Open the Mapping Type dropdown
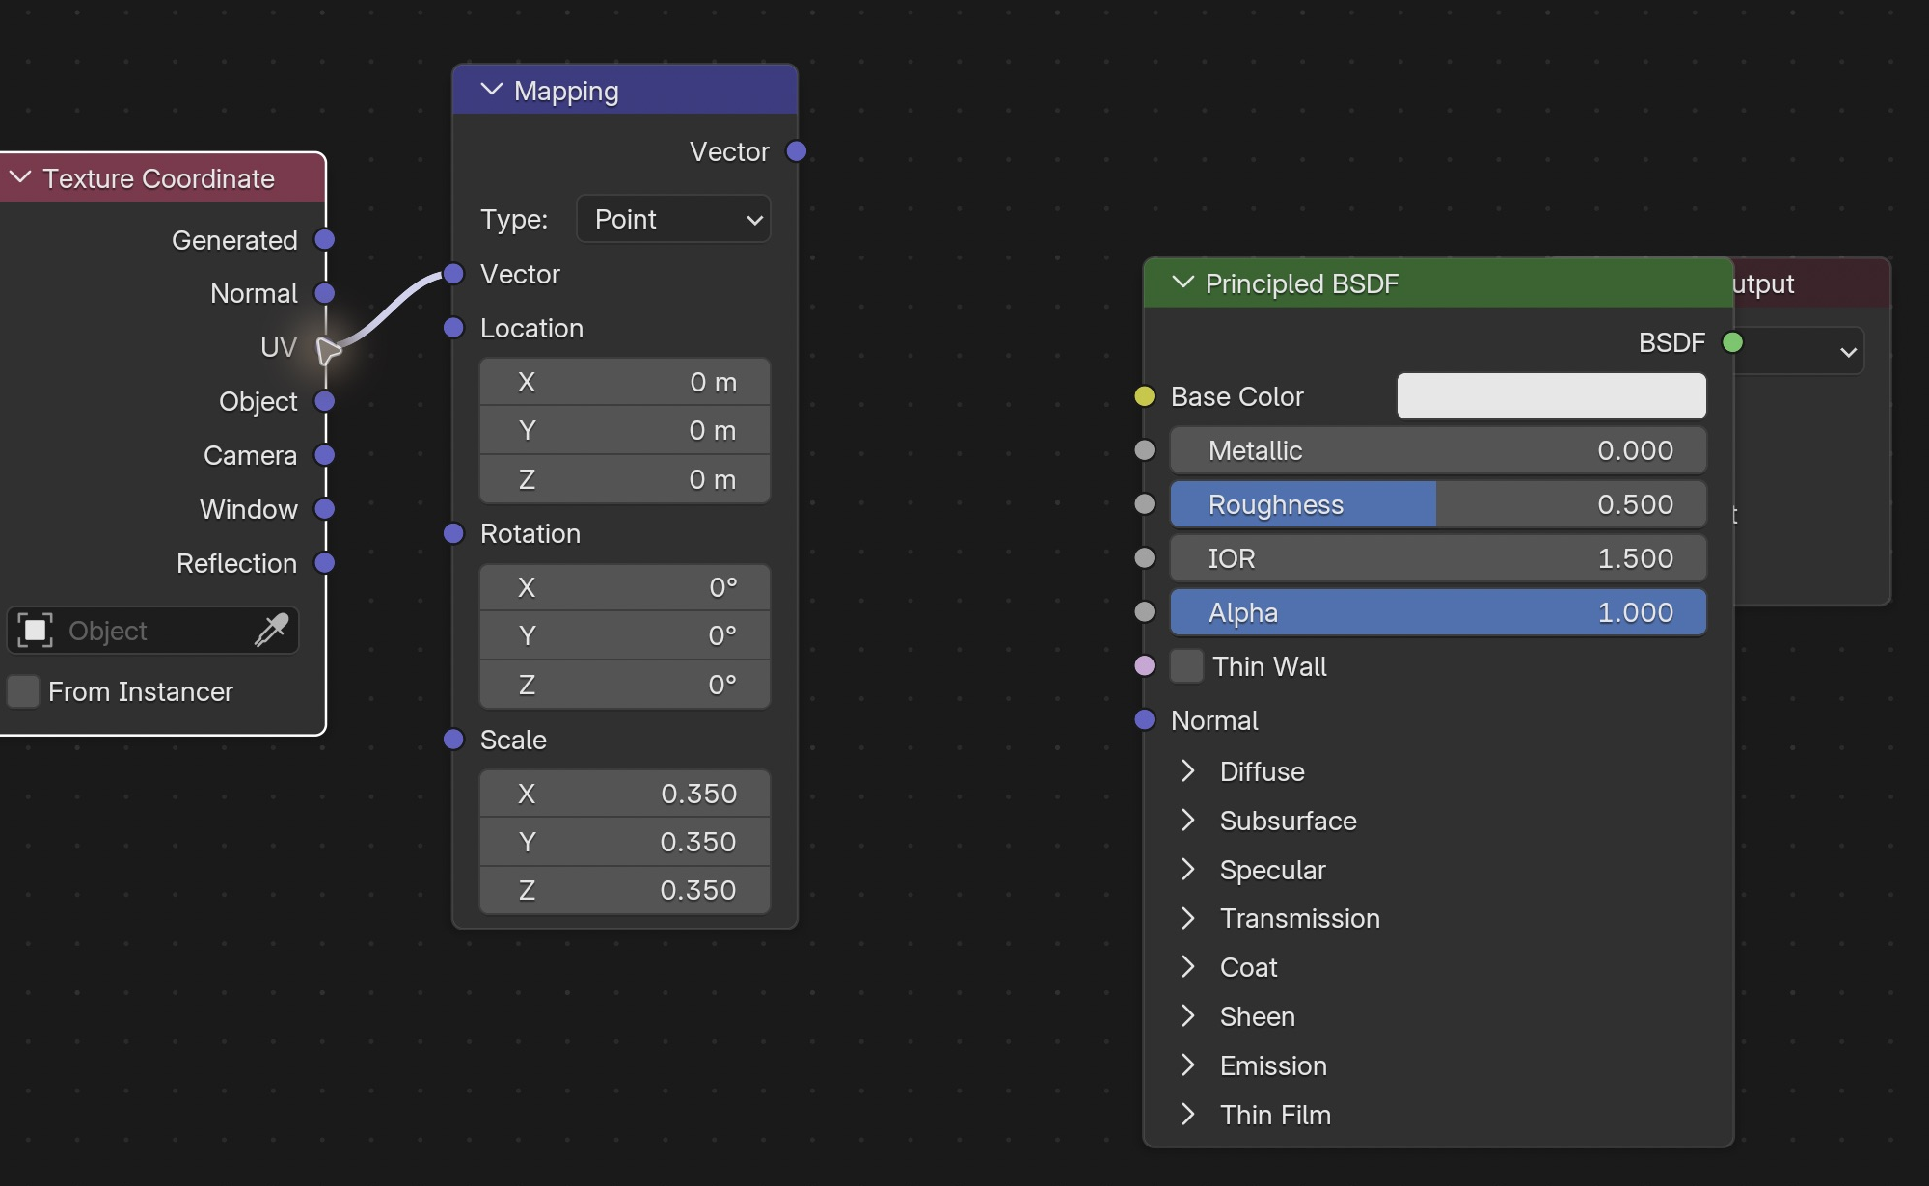 click(x=673, y=220)
